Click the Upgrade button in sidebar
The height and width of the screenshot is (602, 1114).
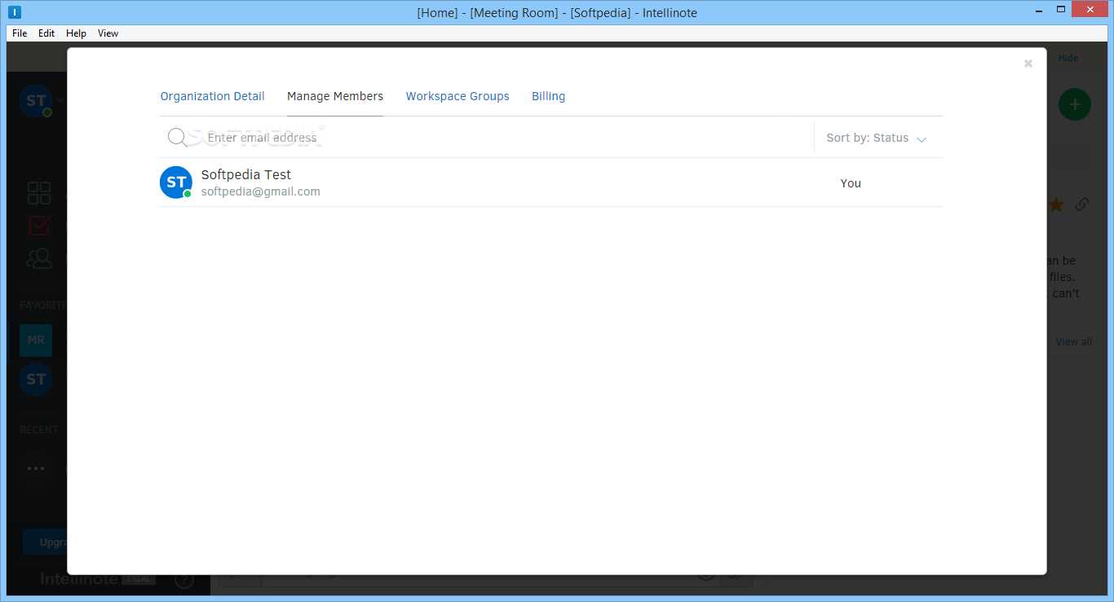tap(45, 542)
